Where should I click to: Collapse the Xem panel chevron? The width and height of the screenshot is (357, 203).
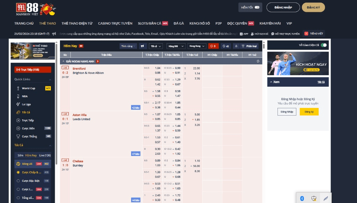click(x=271, y=82)
